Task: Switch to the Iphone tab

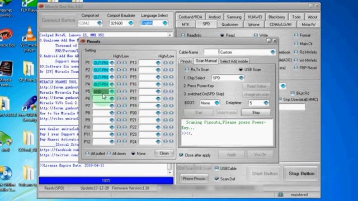Action: click(x=253, y=25)
